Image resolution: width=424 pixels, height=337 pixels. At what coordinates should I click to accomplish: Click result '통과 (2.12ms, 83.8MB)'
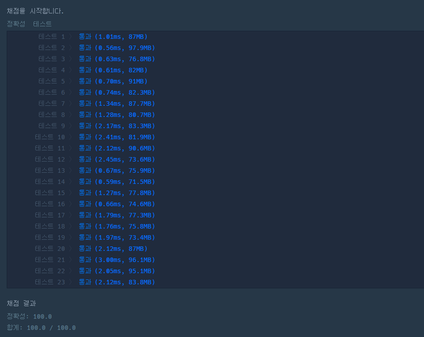[117, 282]
